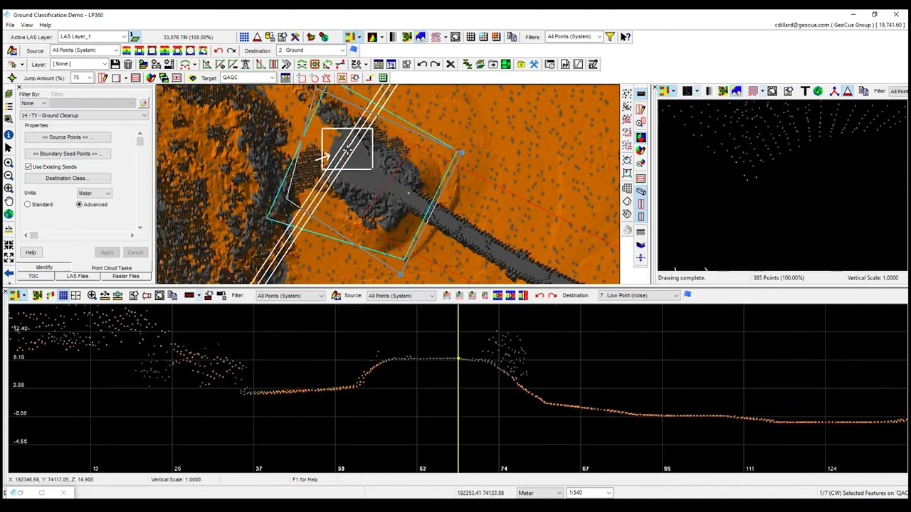
Task: Open the Destination 2 Ground dropdown
Action: pyautogui.click(x=312, y=50)
